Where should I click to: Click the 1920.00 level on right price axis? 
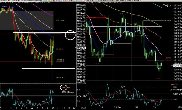178,42
